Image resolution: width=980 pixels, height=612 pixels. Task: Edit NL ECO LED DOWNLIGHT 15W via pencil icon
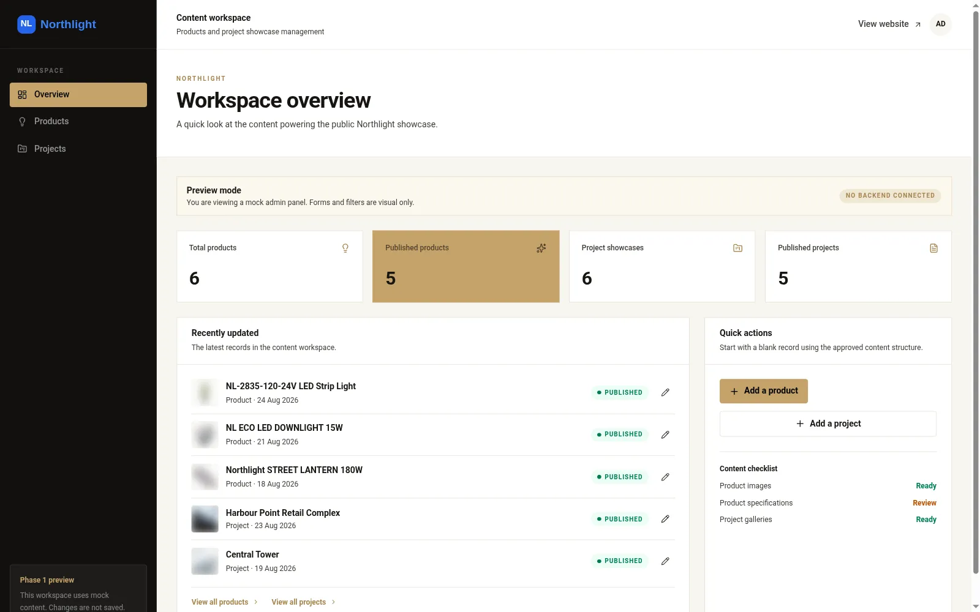665,435
